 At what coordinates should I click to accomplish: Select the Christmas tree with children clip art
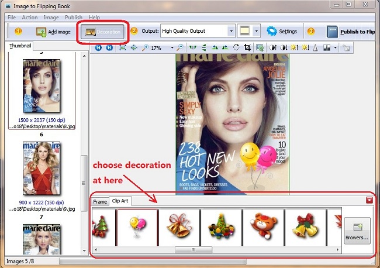(x=221, y=228)
